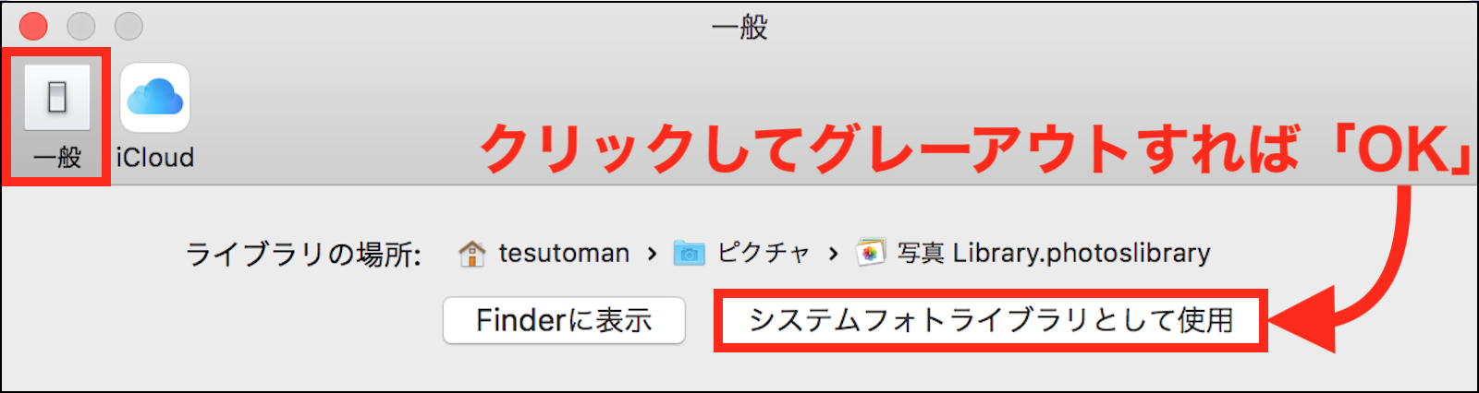Click the chevron after ピクチャ
Viewport: 1479px width, 393px height.
click(833, 254)
